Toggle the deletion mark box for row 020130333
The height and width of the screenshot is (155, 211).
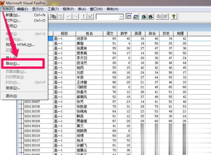[x=22, y=116]
